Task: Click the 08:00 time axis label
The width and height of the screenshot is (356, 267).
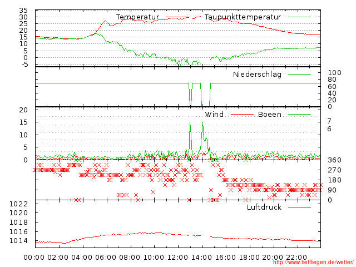Action: 130,258
